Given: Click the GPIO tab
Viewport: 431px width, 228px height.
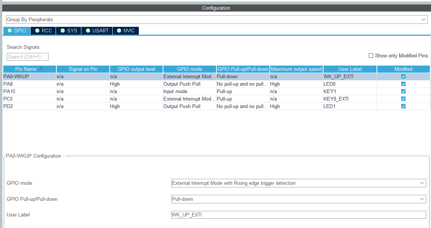Looking at the screenshot, I should tap(17, 31).
